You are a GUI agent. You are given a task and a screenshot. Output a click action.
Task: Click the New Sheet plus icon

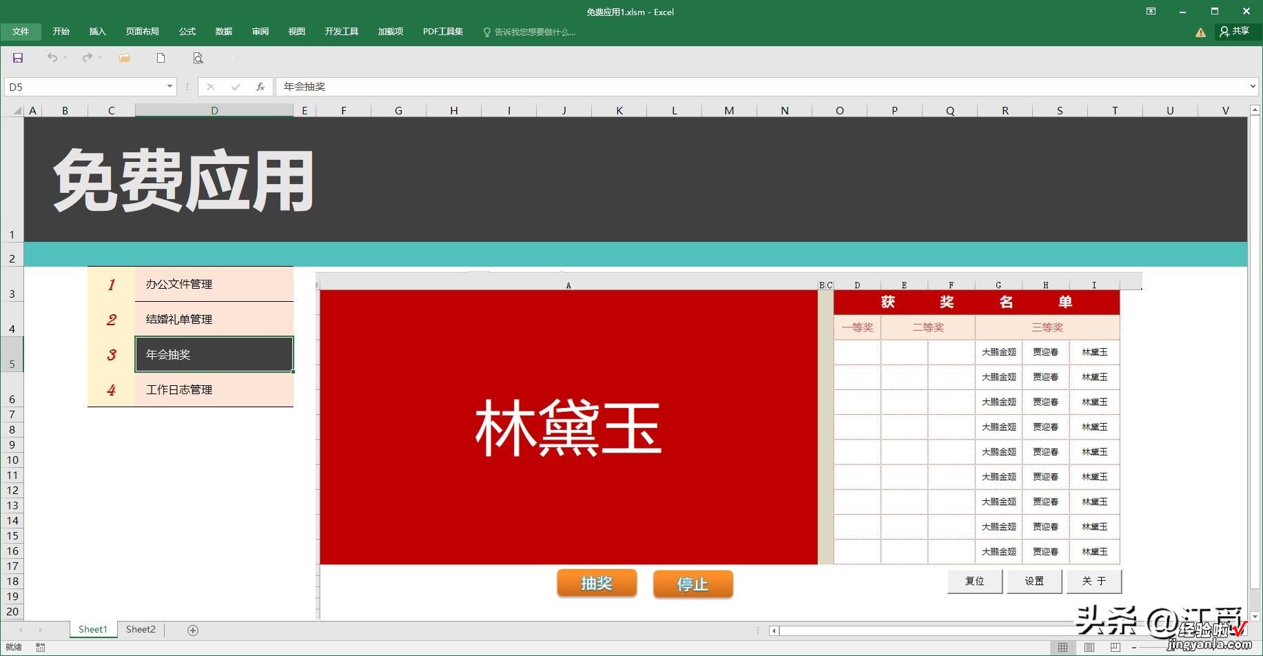[x=194, y=630]
